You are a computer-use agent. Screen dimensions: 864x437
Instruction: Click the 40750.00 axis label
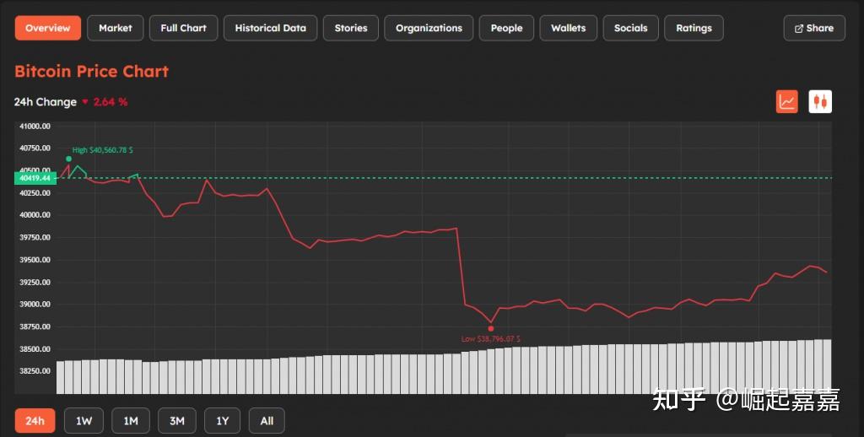pyautogui.click(x=35, y=148)
